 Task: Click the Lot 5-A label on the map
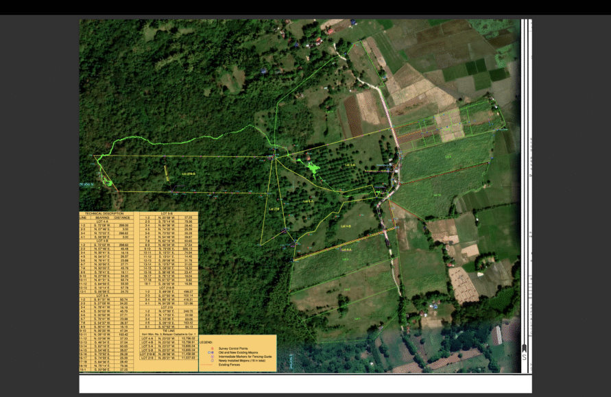point(308,202)
